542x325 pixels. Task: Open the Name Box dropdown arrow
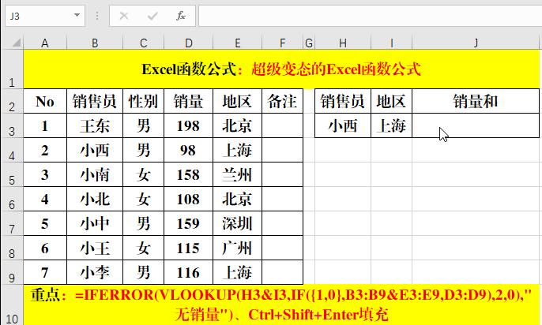point(77,16)
